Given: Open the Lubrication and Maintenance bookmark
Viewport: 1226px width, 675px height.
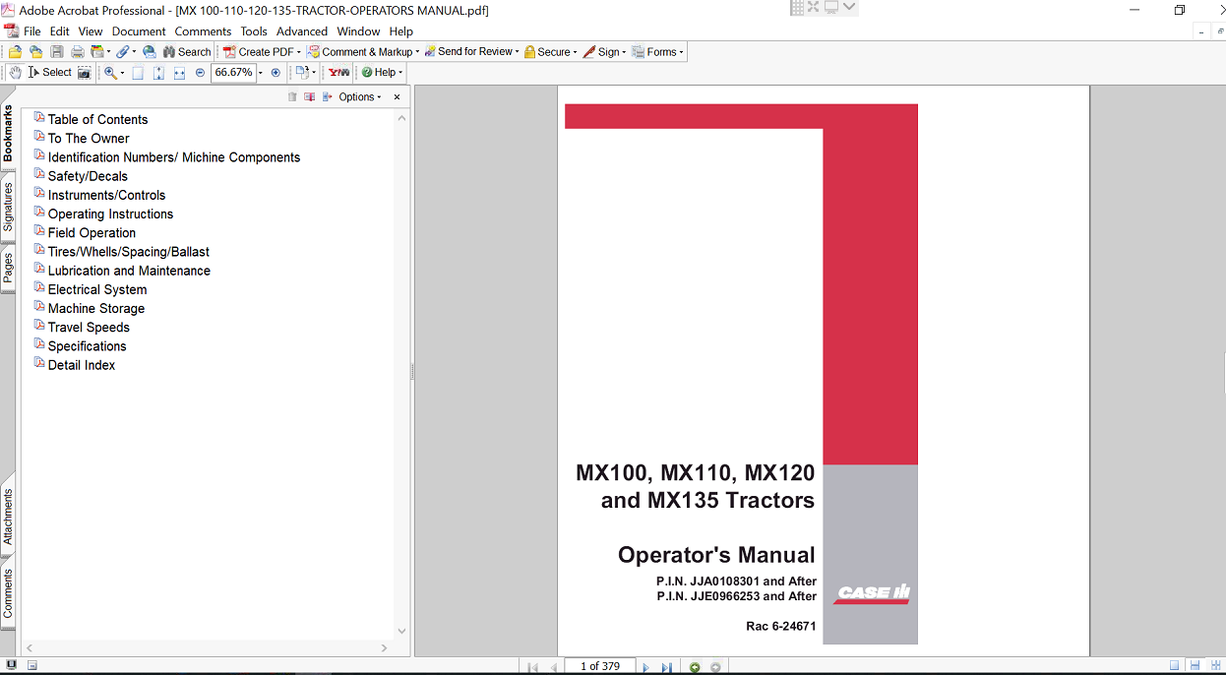Looking at the screenshot, I should tap(129, 271).
